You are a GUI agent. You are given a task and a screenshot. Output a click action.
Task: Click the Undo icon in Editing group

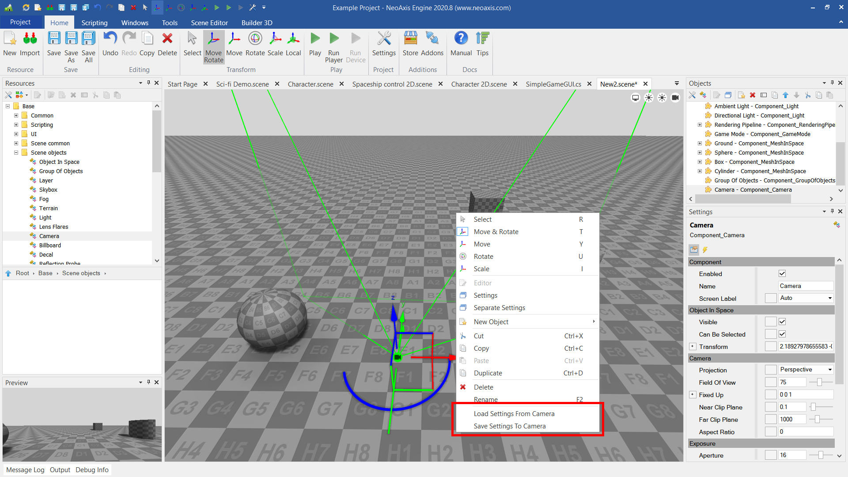tap(110, 44)
